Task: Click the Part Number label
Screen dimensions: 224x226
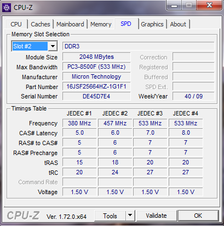Action: pos(42,87)
